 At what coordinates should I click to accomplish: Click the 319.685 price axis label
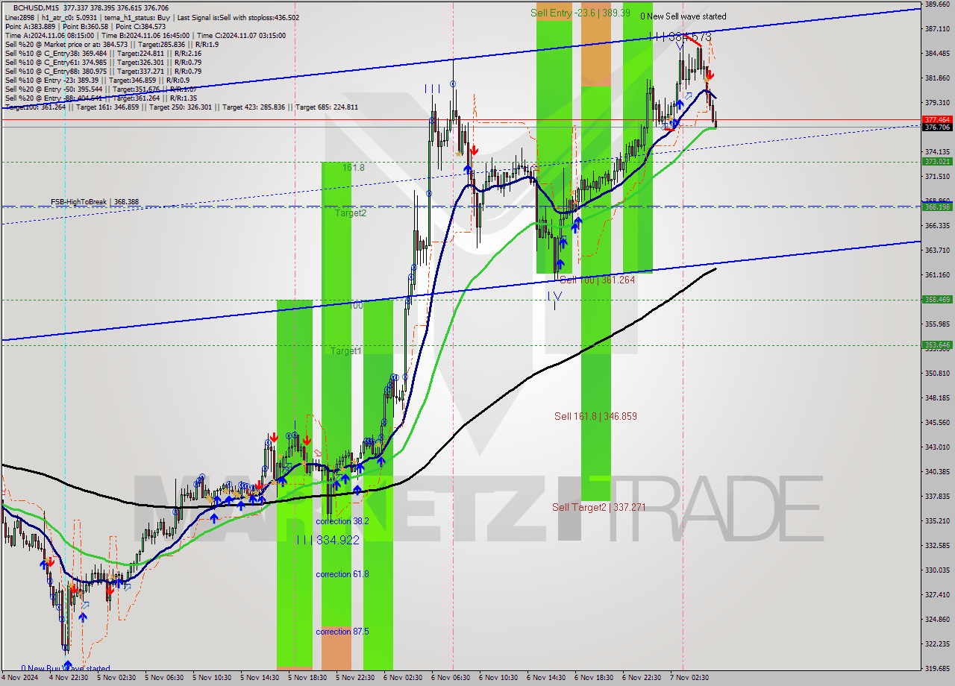937,668
